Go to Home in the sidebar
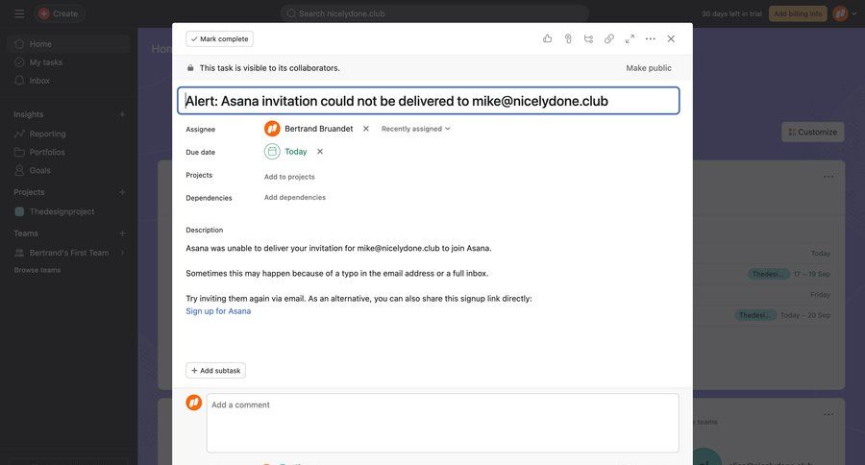Viewport: 865px width, 465px height. [x=68, y=43]
